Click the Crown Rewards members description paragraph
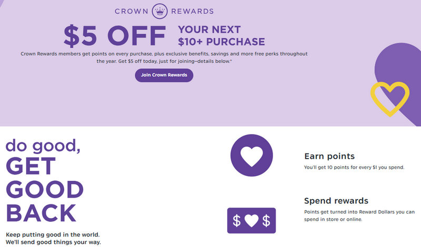This screenshot has width=421, height=247. [x=163, y=54]
